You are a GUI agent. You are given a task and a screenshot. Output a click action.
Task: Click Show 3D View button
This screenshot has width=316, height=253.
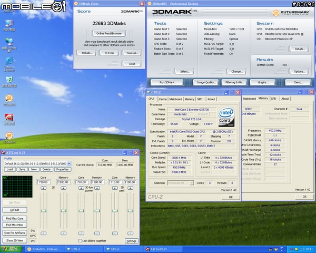point(15,240)
